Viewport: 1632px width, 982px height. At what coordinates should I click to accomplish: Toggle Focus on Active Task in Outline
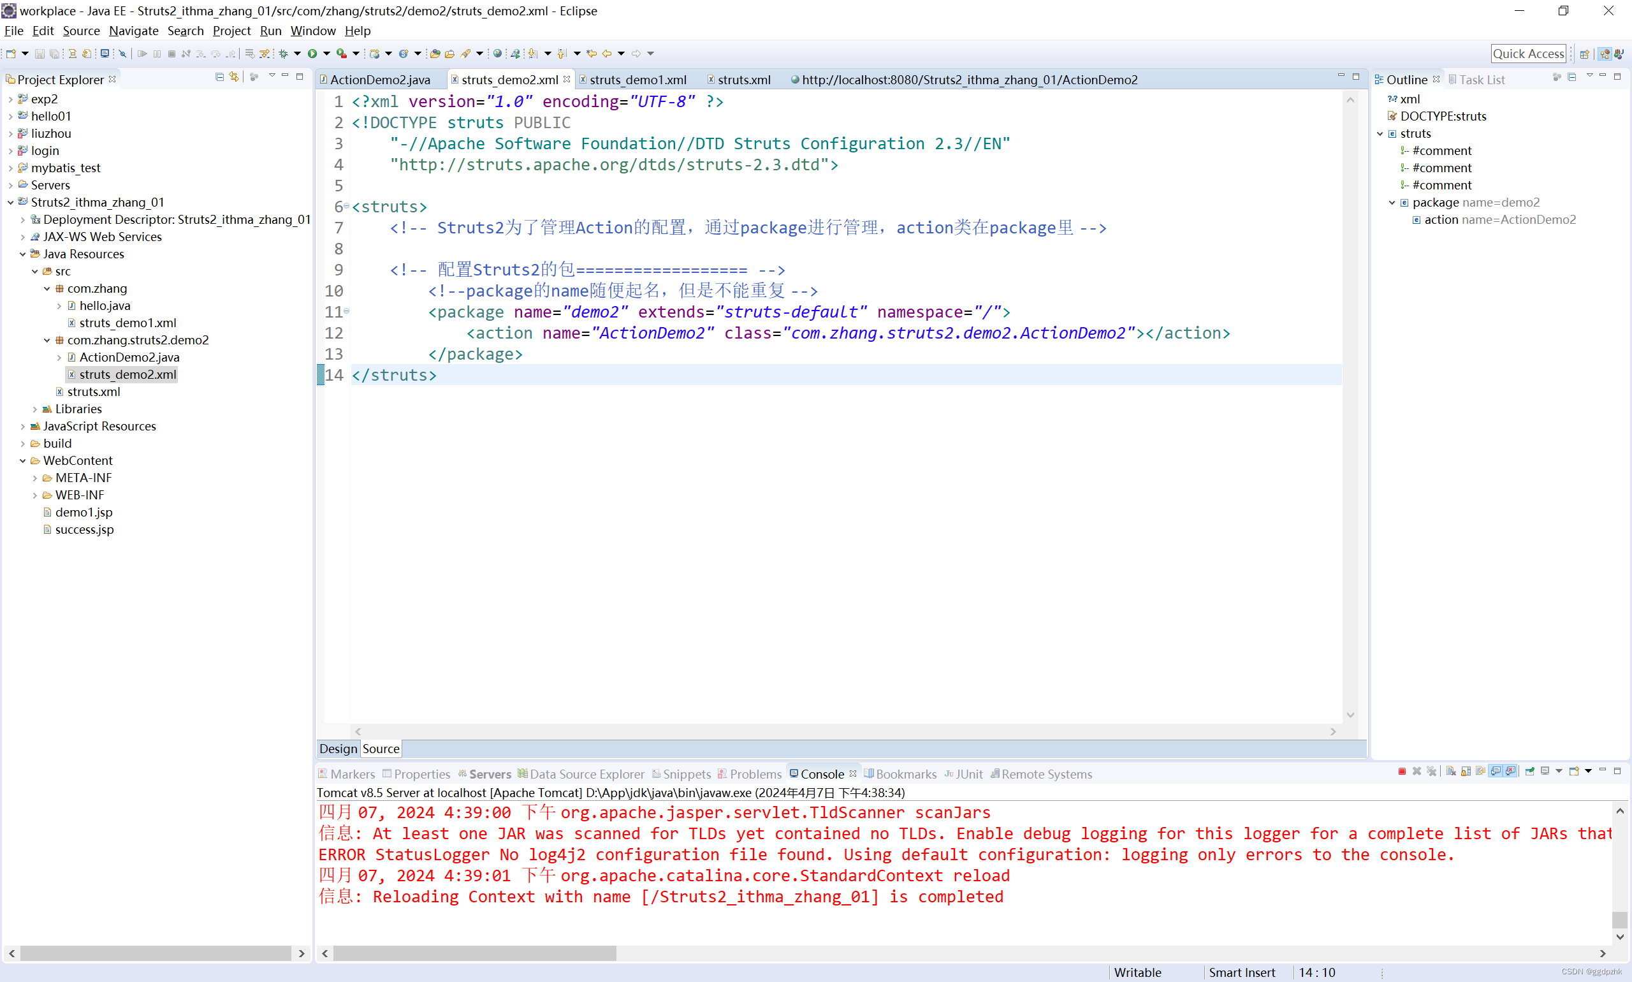1557,77
